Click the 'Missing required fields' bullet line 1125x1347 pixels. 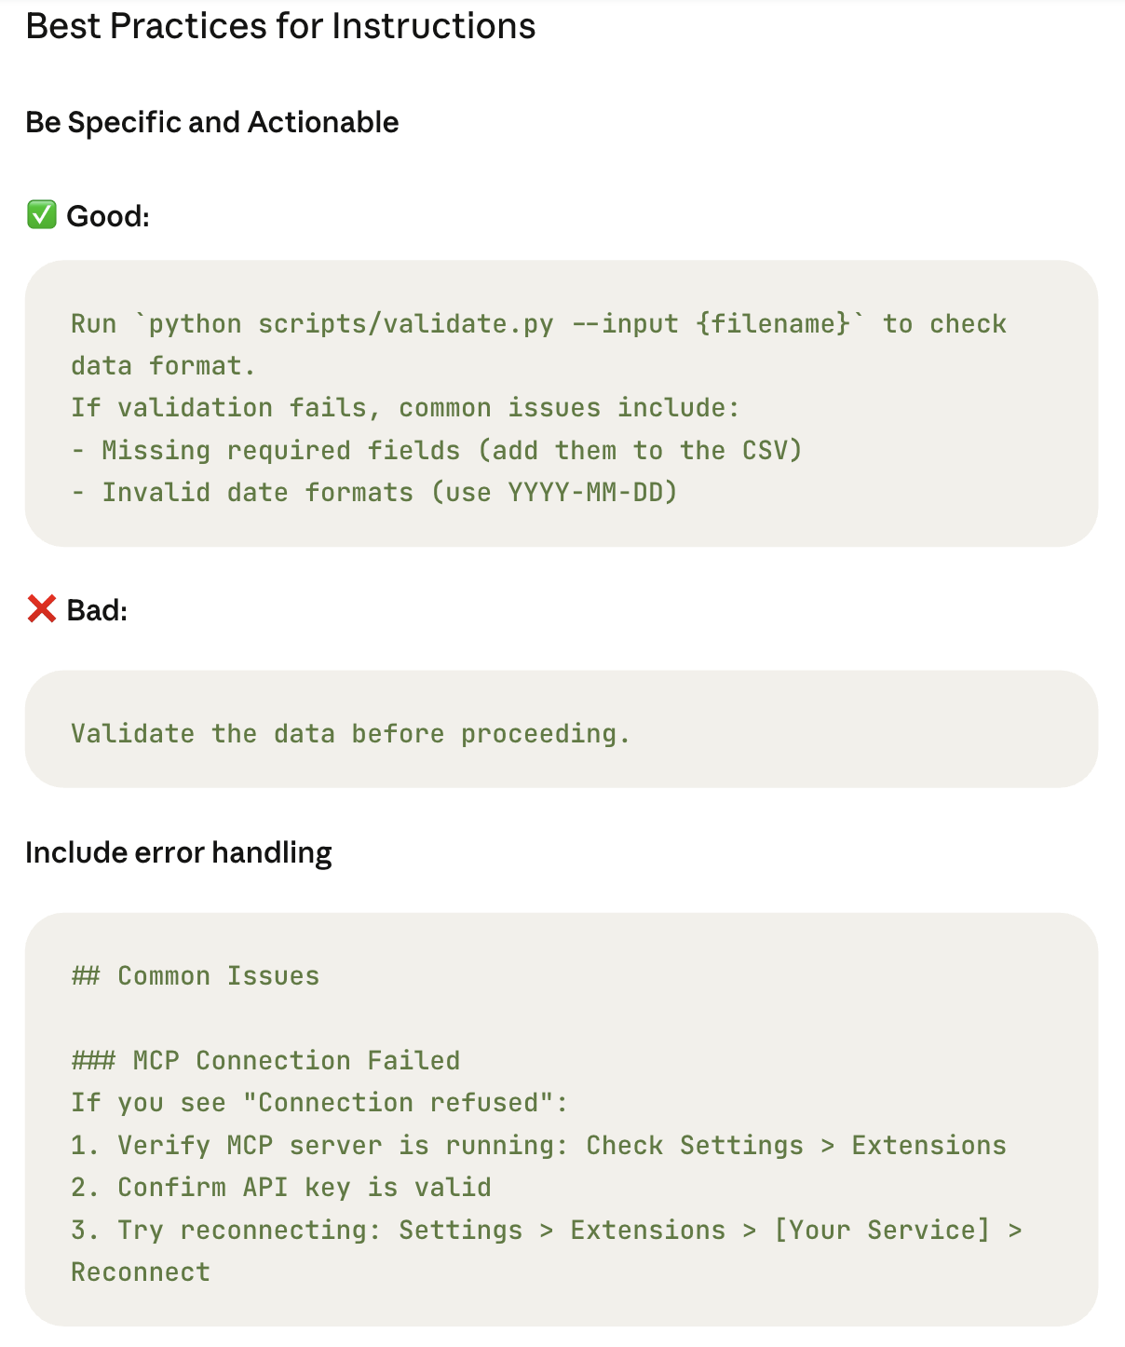tap(437, 450)
